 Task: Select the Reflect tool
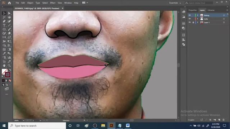(x=4, y=37)
